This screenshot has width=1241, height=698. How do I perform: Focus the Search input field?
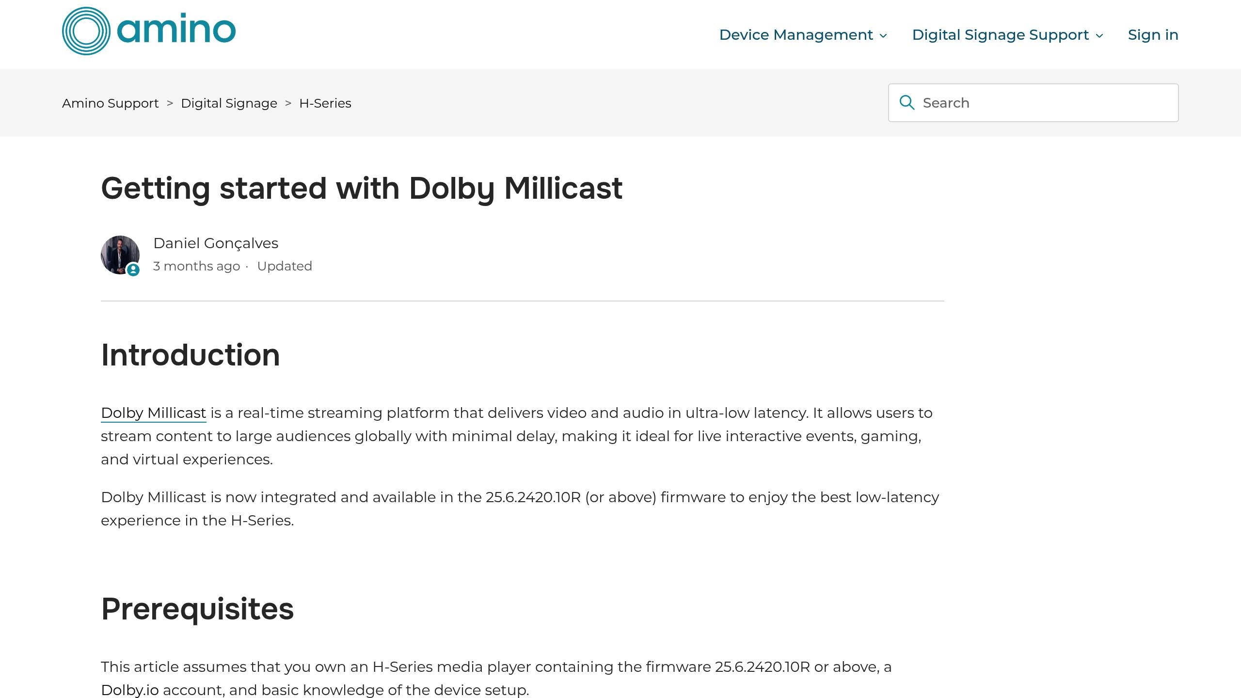pos(1033,103)
